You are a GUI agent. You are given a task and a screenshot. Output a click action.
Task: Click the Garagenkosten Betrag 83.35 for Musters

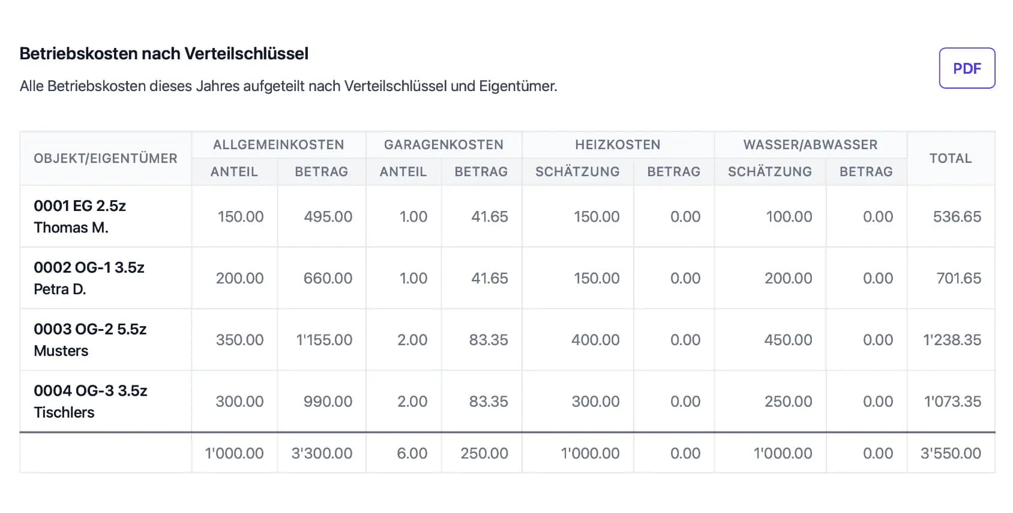coord(487,339)
